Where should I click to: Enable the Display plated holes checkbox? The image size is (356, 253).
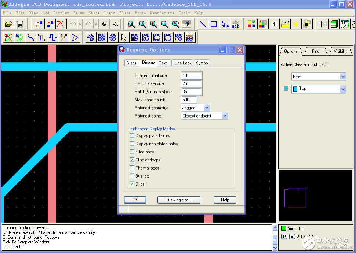132,136
